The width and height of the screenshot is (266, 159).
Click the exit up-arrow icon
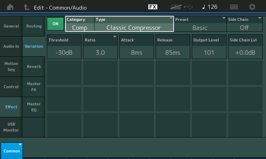click(x=26, y=7)
